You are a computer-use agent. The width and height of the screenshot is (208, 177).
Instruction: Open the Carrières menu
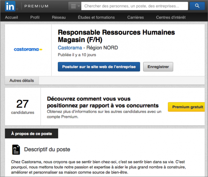(x=135, y=17)
